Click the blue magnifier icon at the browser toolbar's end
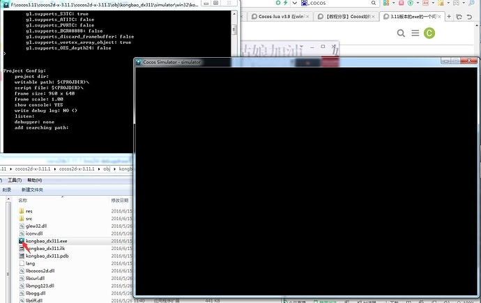The width and height of the screenshot is (481, 303). pyautogui.click(x=471, y=3)
